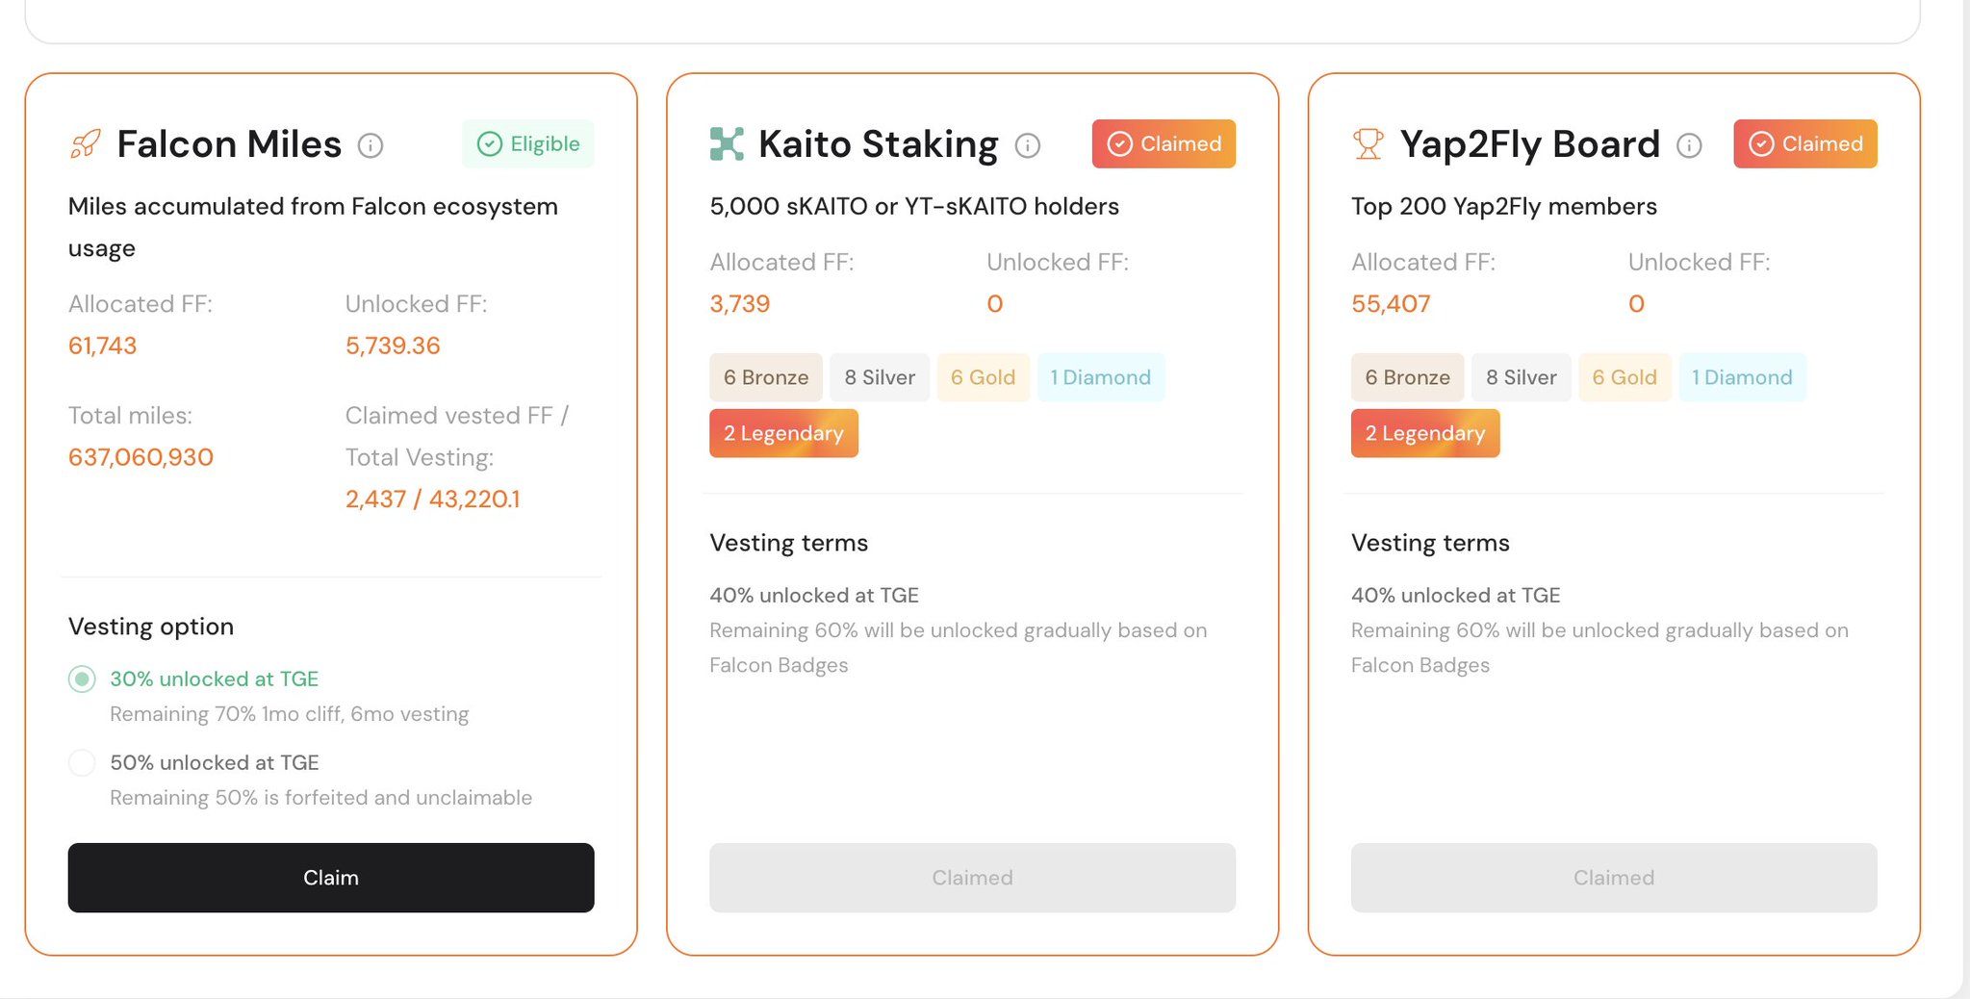This screenshot has height=999, width=1970.
Task: Click the 6 Bronze badge in Kaito Staking
Action: coord(765,377)
